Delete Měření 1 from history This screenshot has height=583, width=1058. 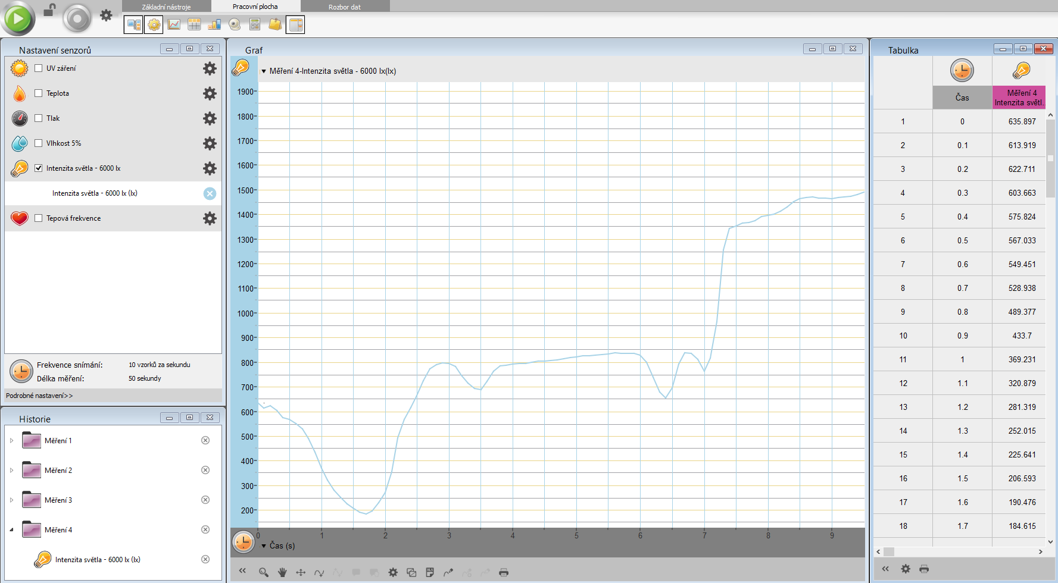point(205,440)
